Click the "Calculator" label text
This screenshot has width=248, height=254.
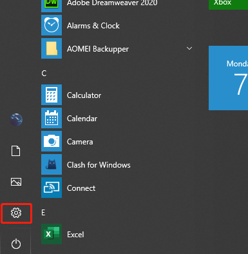tap(84, 95)
